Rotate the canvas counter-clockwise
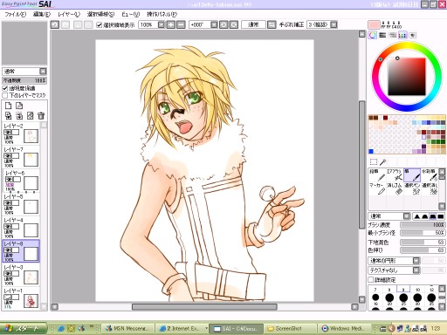The width and height of the screenshot is (447, 335). 223,24
